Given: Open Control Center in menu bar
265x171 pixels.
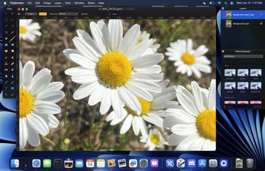Looking at the screenshot, I should (232, 3).
